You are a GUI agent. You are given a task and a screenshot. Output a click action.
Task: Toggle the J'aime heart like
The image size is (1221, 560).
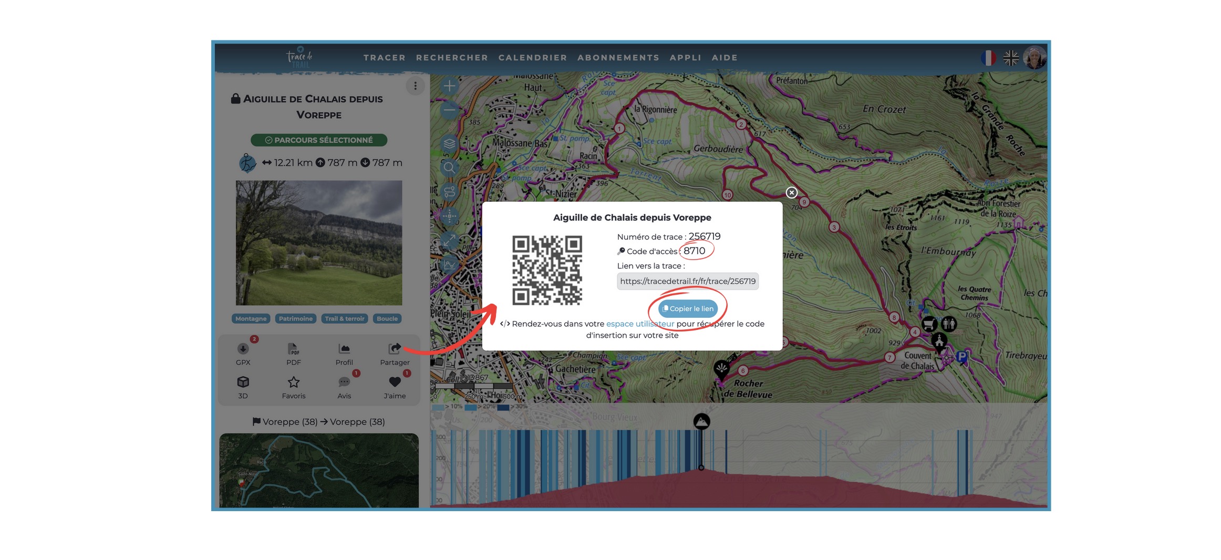[x=395, y=382]
